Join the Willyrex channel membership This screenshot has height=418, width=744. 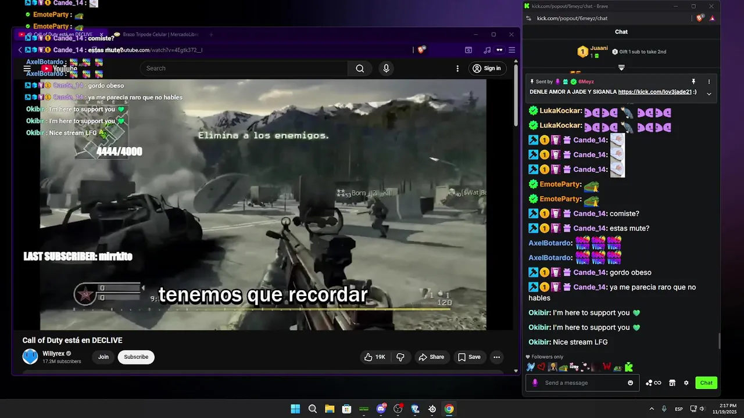pos(103,357)
